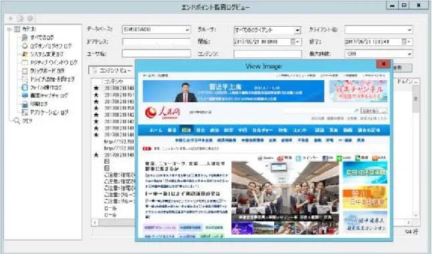This screenshot has width=432, height=254.
Task: Click the captured web page image in View Image
Action: (x=264, y=155)
